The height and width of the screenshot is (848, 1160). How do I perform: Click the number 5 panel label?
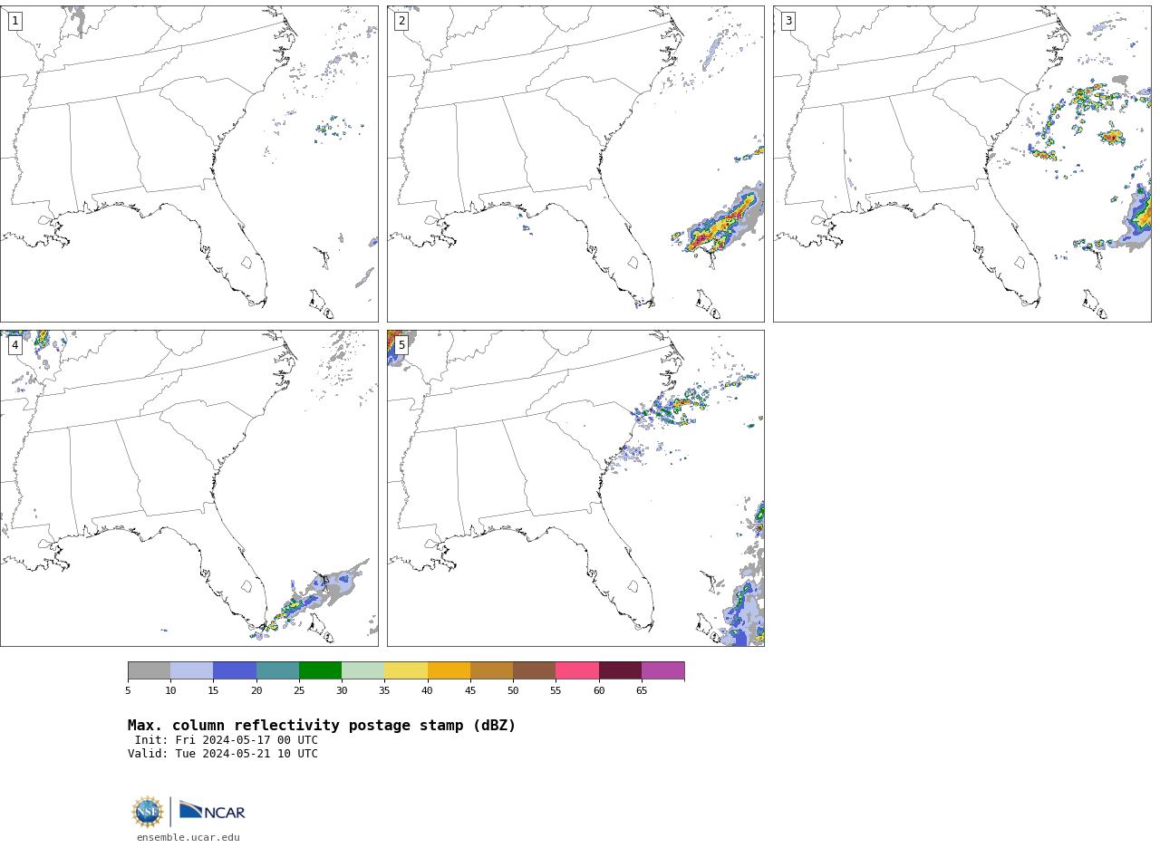401,345
